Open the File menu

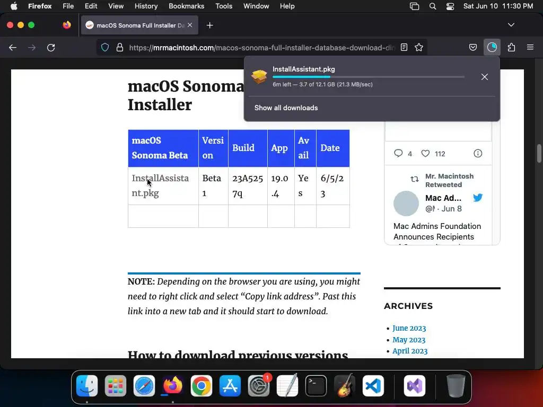click(68, 6)
